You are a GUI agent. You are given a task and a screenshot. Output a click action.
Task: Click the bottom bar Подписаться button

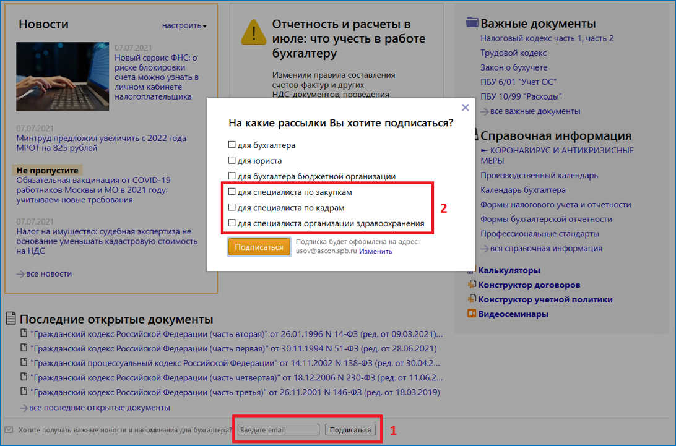coord(350,430)
